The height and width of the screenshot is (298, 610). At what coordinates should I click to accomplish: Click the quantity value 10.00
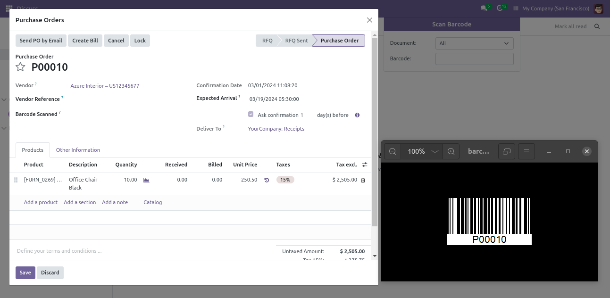[x=130, y=180]
